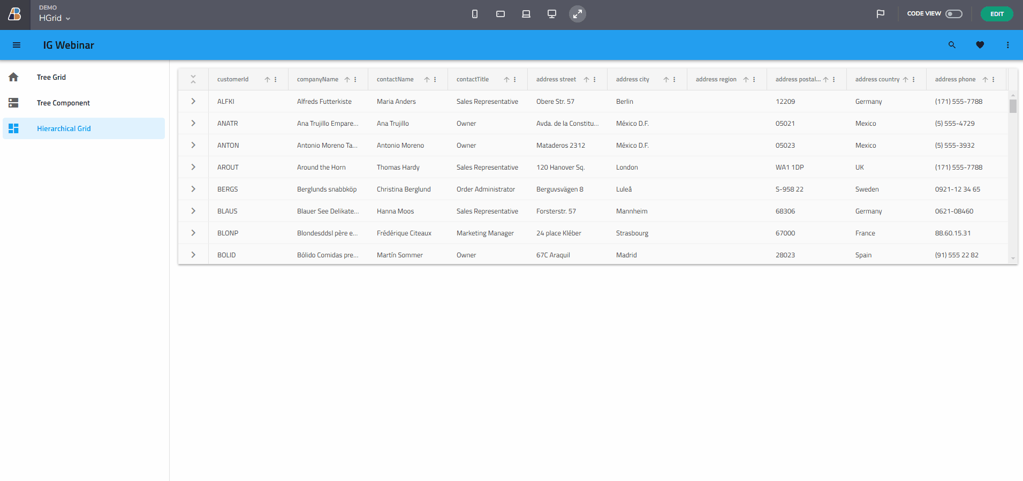
Task: Click the heart favorite icon
Action: point(980,45)
